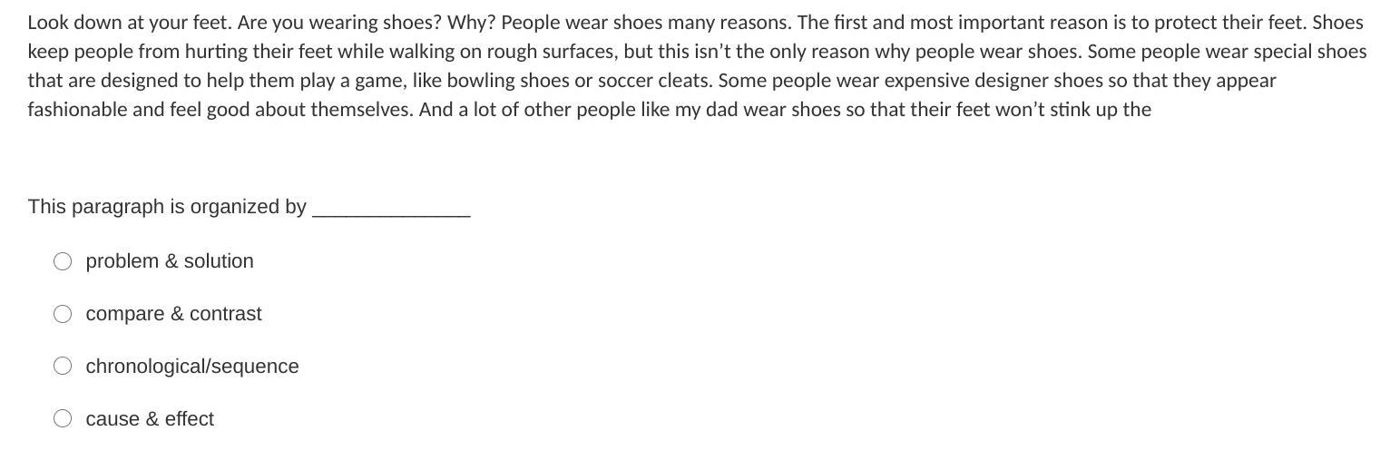
Task: Select the "compare & contrast" radio button
Action: click(x=63, y=314)
